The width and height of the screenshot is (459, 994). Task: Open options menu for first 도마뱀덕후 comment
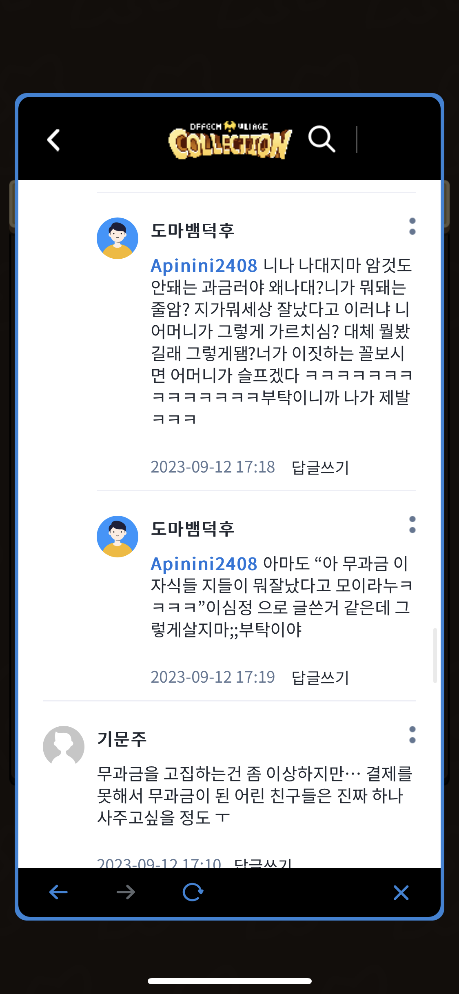pos(412,226)
